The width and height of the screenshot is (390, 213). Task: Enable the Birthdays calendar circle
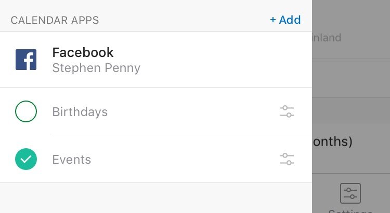(26, 111)
